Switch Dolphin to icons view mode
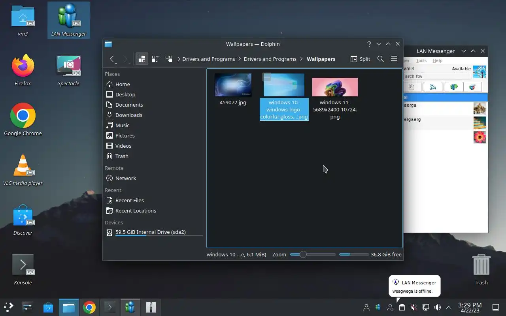 (x=142, y=59)
